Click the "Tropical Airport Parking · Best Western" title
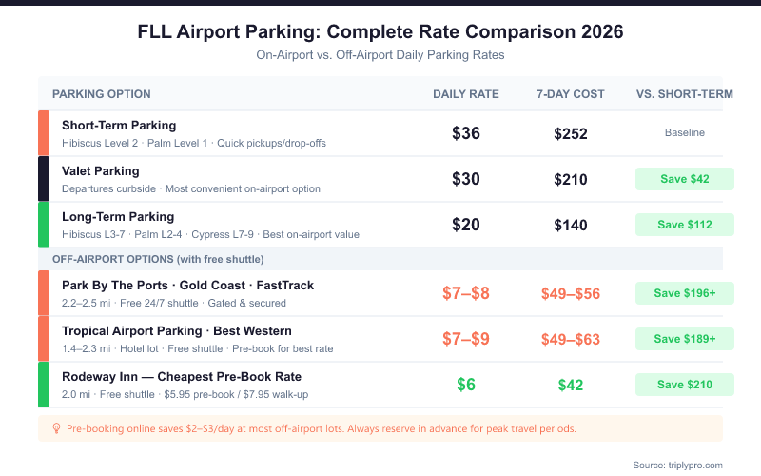761x476 pixels. tap(177, 331)
